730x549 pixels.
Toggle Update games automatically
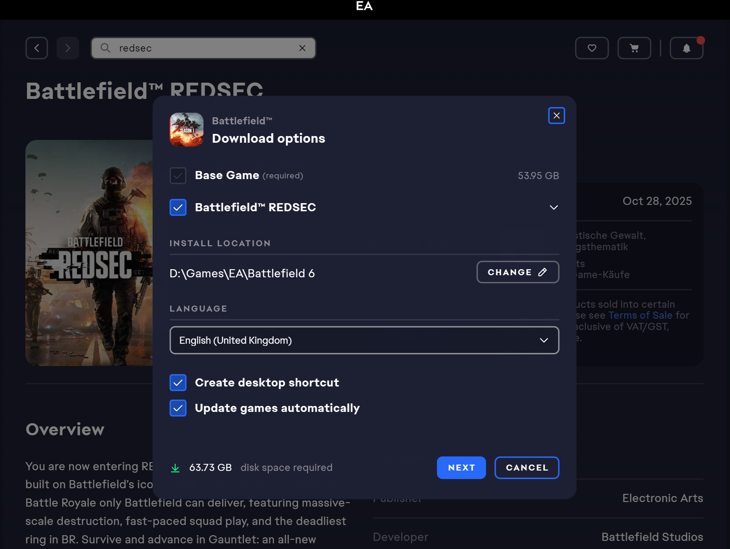178,408
